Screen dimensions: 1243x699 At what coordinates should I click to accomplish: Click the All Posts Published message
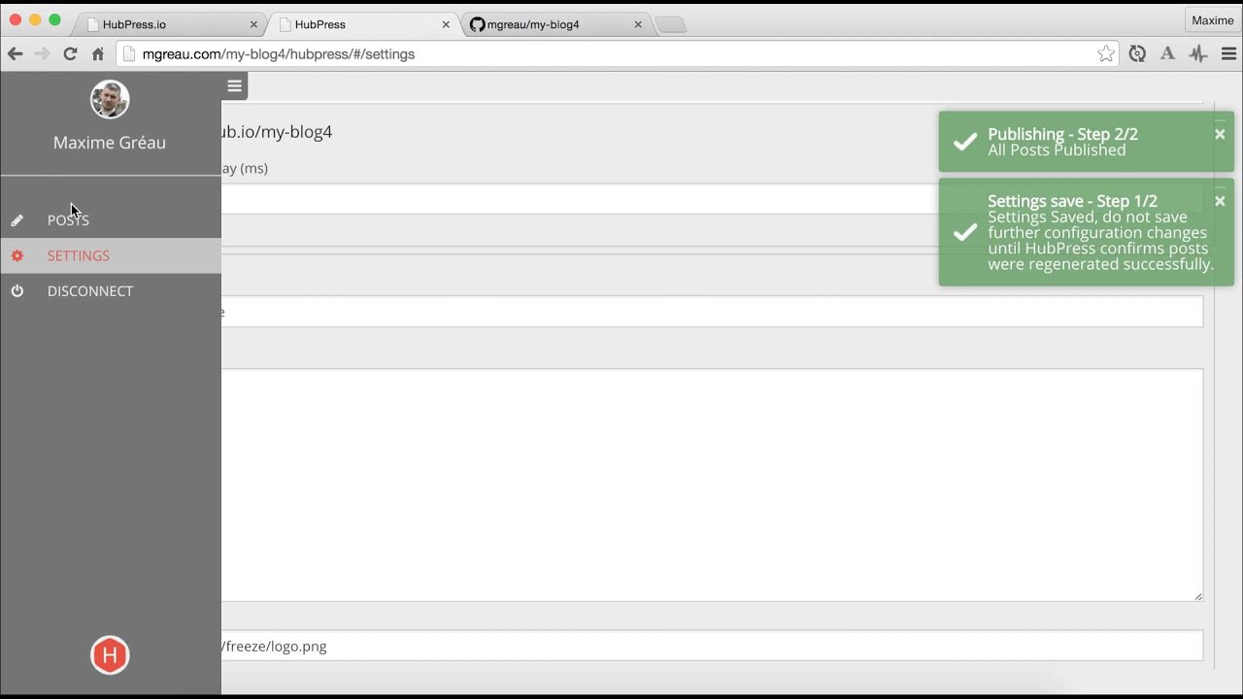coord(1057,150)
